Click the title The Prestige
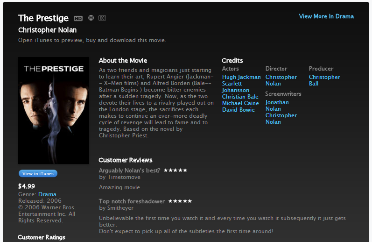This screenshot has height=242, width=372. click(43, 18)
